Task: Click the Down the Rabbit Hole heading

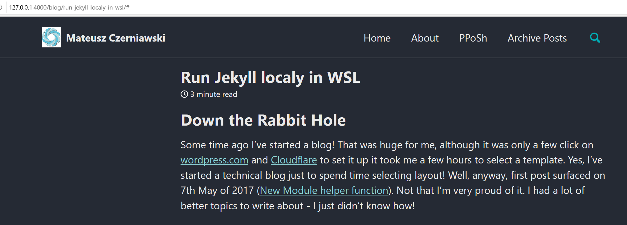Action: click(x=263, y=120)
